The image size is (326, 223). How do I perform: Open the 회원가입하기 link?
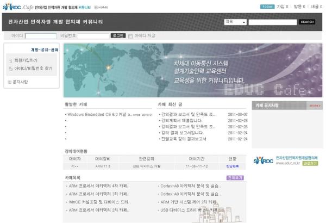coord(26,60)
